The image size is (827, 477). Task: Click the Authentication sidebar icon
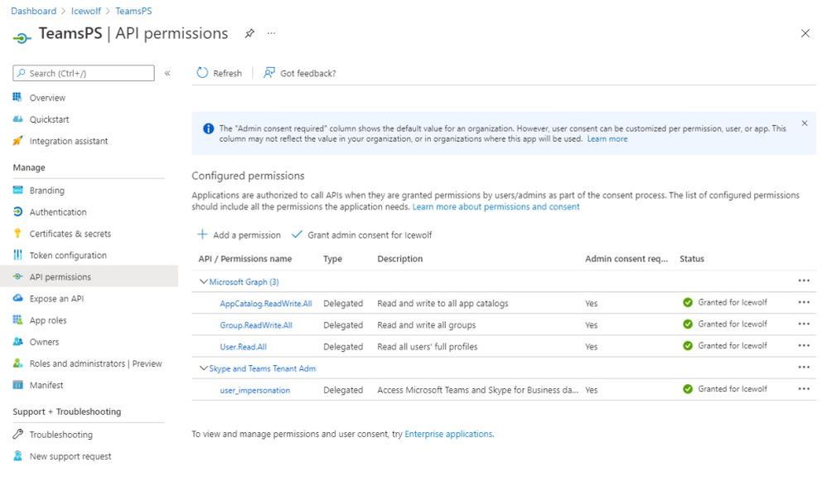pos(17,212)
